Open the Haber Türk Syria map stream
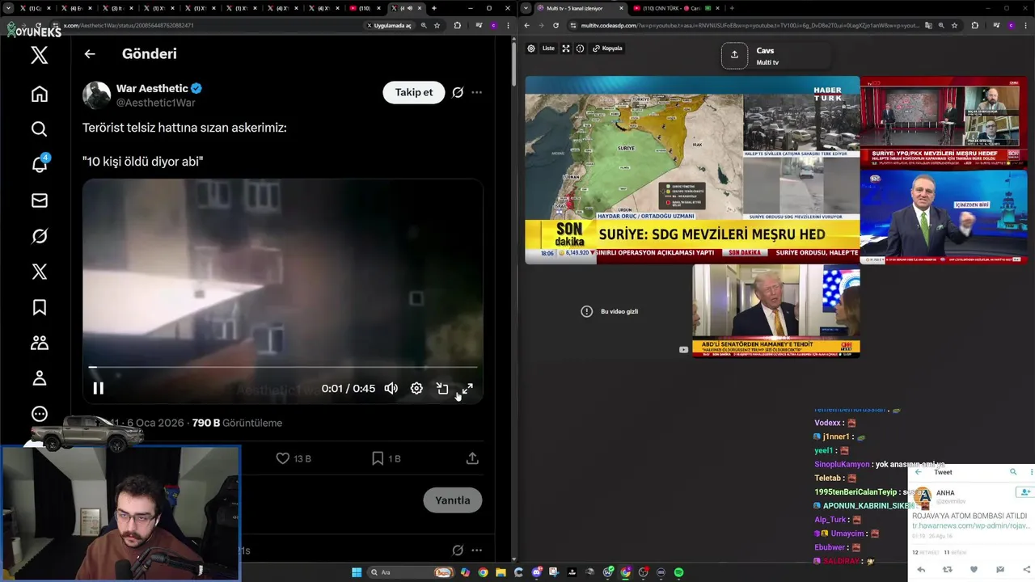 (692, 171)
